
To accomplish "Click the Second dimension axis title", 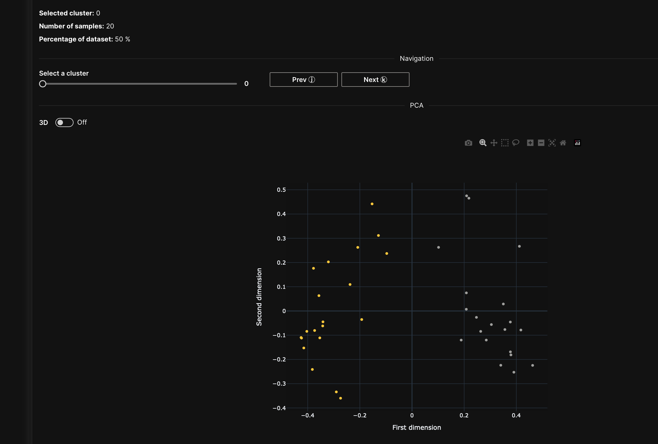I will 259,297.
